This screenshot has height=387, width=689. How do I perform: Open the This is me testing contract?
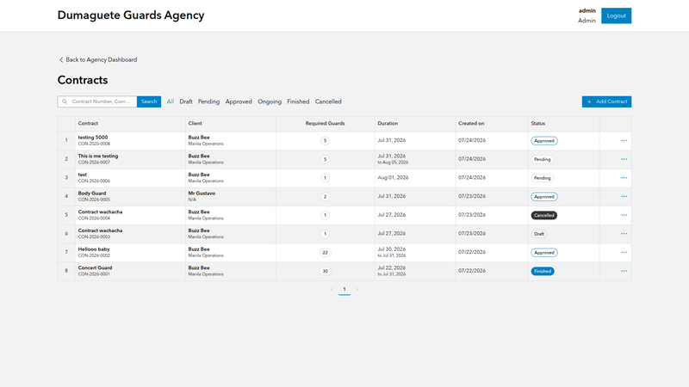point(98,157)
